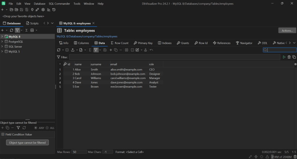The width and height of the screenshot is (297, 159).
Task: Click the refresh icon in Databases panel toolbar
Action: pyautogui.click(x=12, y=30)
